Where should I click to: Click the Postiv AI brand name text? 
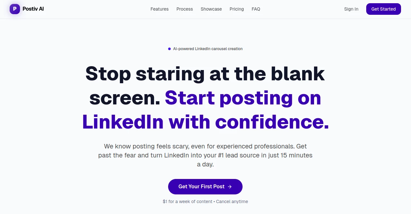coord(33,9)
